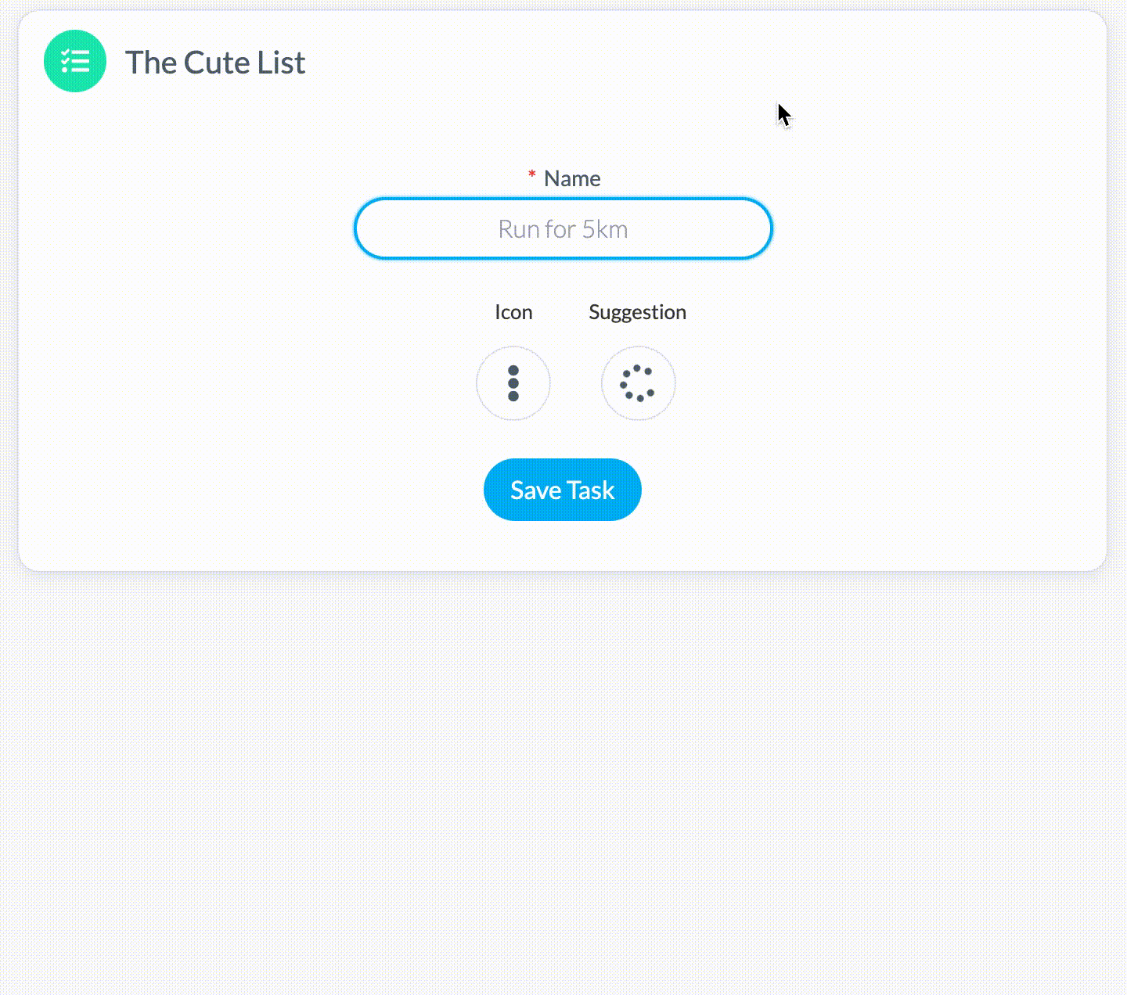The height and width of the screenshot is (995, 1127).
Task: Click the Suggestion label text
Action: click(637, 312)
